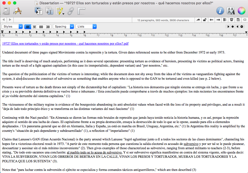Click the Reveal in database toolbar icon
The width and height of the screenshot is (248, 173).
click(6, 11)
